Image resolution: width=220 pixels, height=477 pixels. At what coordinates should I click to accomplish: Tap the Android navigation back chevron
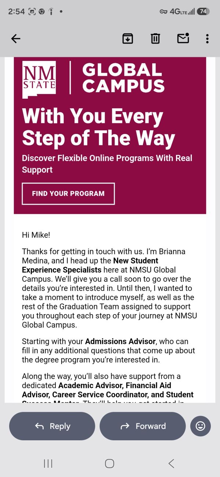click(x=171, y=463)
